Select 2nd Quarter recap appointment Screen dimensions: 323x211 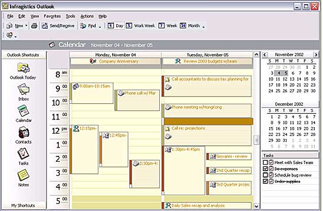point(229,171)
